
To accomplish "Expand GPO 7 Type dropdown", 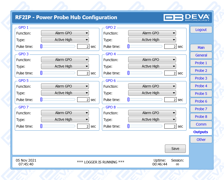I will click(x=65, y=119).
